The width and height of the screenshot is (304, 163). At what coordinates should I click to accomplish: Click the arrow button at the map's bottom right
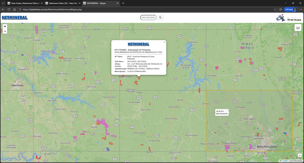(x=300, y=155)
